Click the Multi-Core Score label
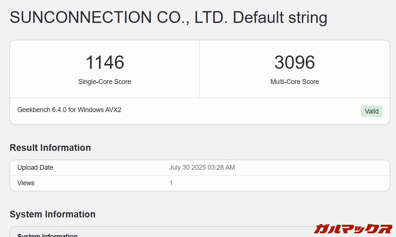Screen dimensions: 396x237 295,82
